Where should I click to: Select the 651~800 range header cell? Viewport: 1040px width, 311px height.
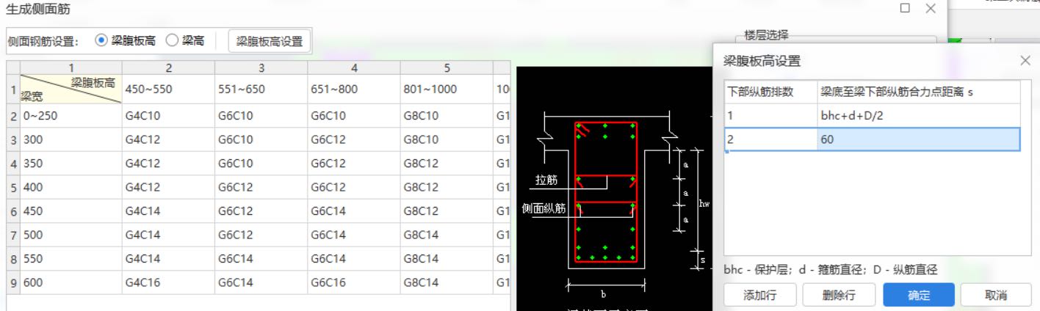coord(353,89)
